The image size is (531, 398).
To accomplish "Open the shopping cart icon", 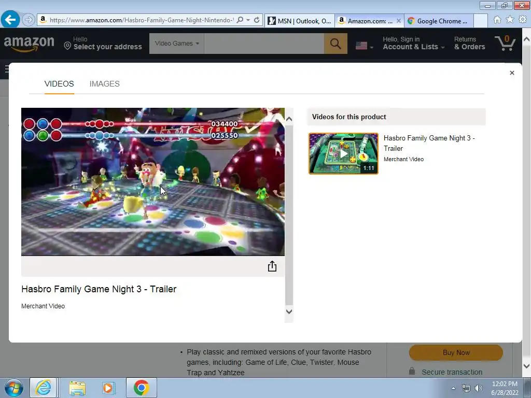I will (x=505, y=43).
